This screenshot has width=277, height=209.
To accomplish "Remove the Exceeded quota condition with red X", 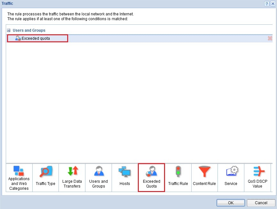I will [270, 38].
